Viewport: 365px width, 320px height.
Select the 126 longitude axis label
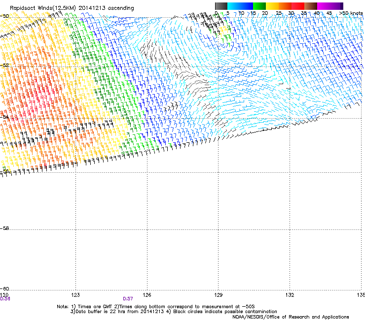147,295
